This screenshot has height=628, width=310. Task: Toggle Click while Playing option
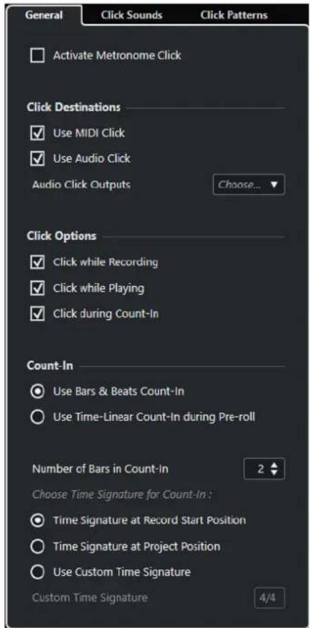click(38, 288)
